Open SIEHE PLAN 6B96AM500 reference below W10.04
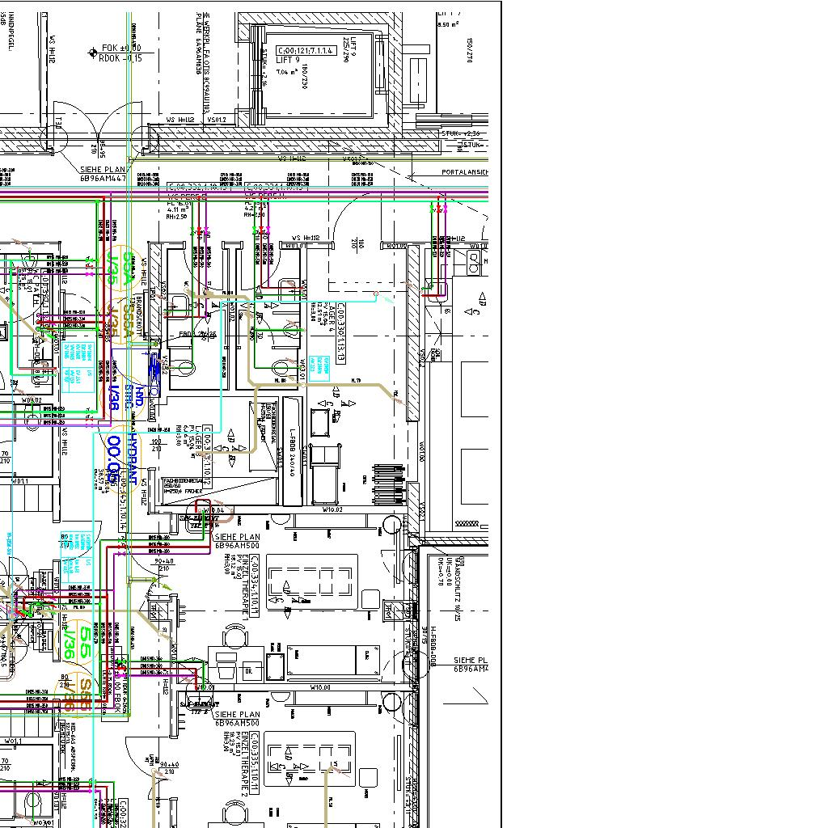The width and height of the screenshot is (828, 828). coord(237,541)
